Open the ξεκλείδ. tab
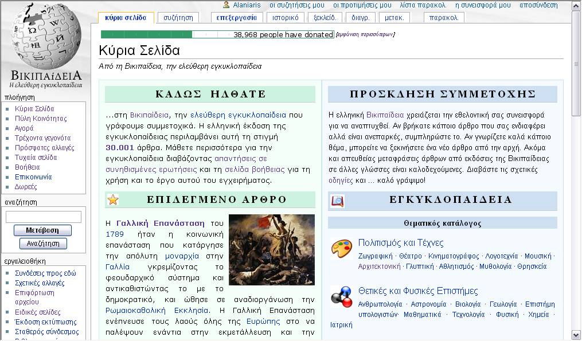 pos(325,17)
